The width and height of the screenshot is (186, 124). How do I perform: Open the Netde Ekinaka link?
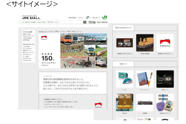[102, 22]
